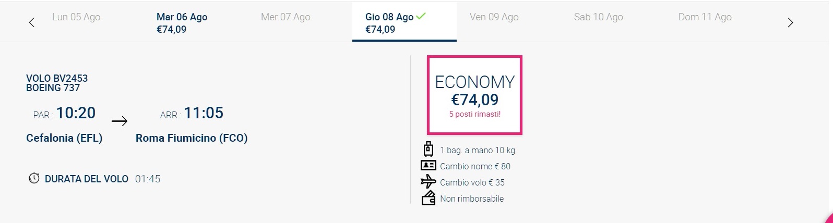Choose the Economy €74,09 fare box
833x223 pixels.
click(474, 95)
